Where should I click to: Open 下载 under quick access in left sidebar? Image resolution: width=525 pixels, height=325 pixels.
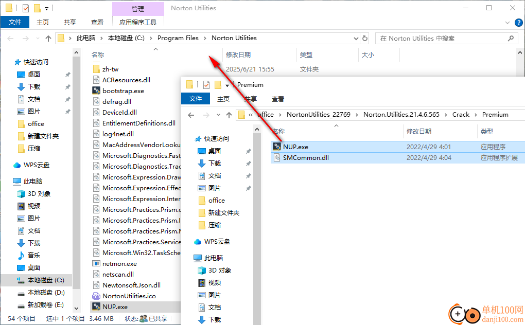pyautogui.click(x=33, y=86)
